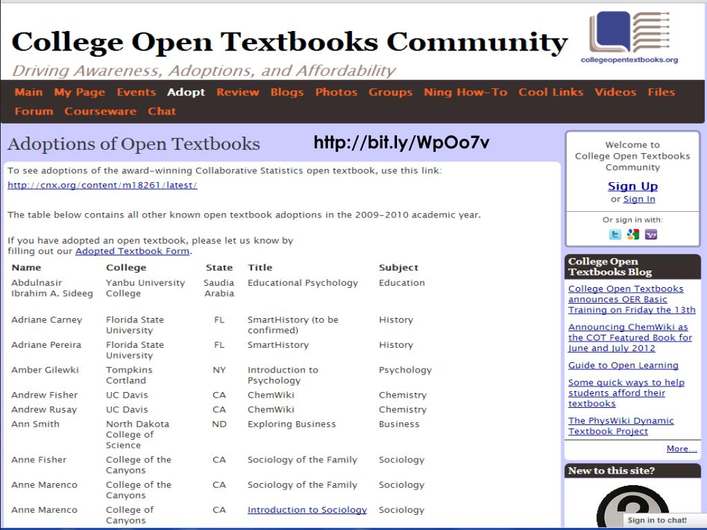Open the Main navigation tab
This screenshot has height=530, width=707.
point(29,92)
